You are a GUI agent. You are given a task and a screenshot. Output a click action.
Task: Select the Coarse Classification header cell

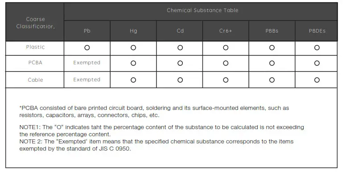click(x=35, y=23)
